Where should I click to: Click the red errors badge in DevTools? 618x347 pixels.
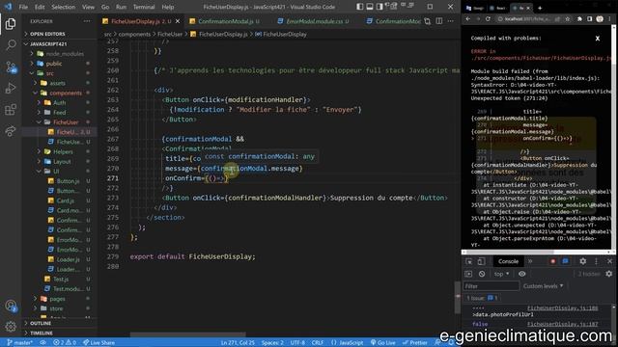[x=552, y=261]
